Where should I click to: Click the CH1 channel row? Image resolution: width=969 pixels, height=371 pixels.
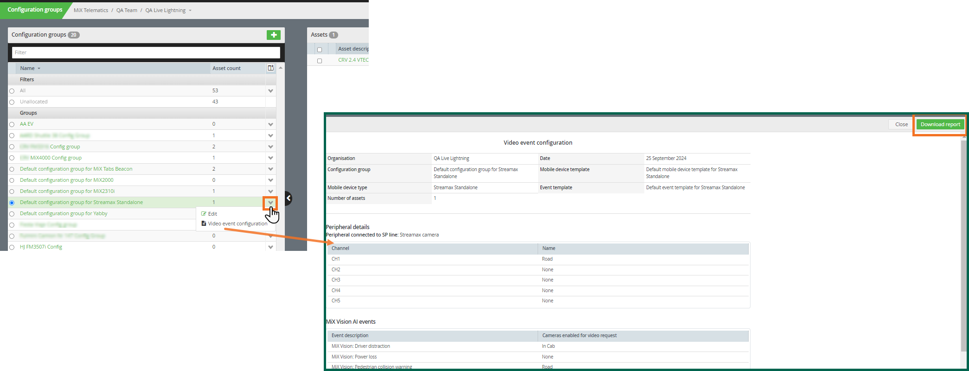(538, 259)
